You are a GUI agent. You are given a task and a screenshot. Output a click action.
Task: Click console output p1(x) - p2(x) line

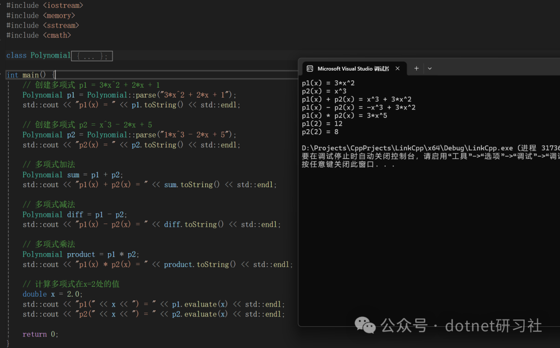(x=359, y=107)
